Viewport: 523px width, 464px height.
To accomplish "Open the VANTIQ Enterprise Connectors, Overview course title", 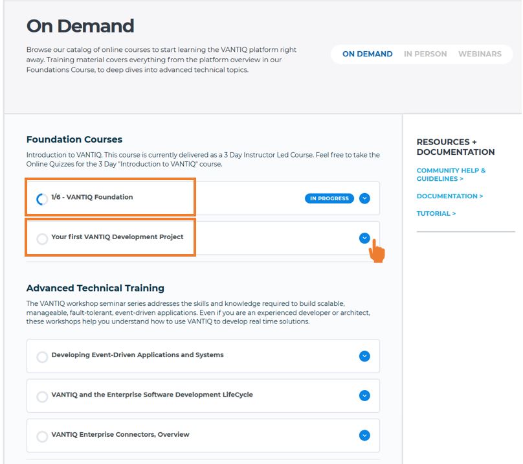I will [120, 434].
